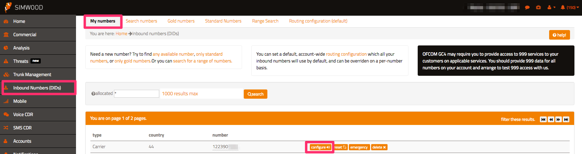Open SMS CDR in the sidebar
582x154 pixels.
tap(38, 128)
